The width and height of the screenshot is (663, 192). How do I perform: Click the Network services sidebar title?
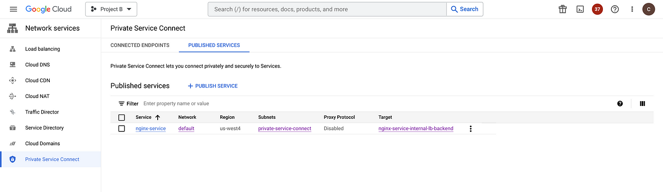pyautogui.click(x=53, y=28)
